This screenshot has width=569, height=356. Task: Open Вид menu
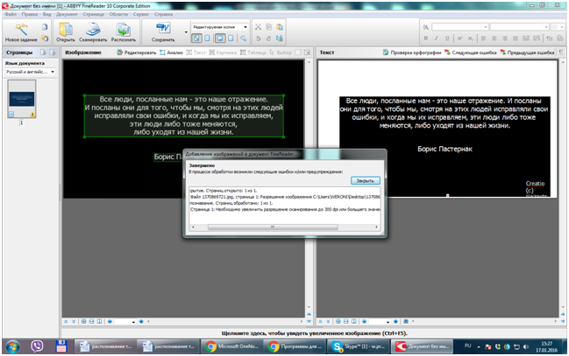tap(46, 14)
